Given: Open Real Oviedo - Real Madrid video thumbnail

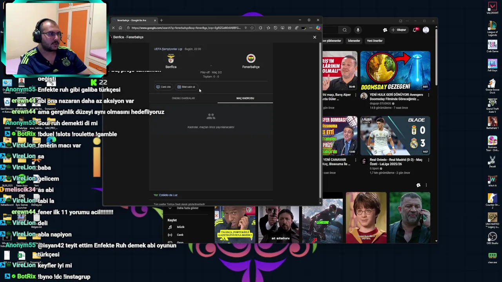Looking at the screenshot, I should pos(395,136).
